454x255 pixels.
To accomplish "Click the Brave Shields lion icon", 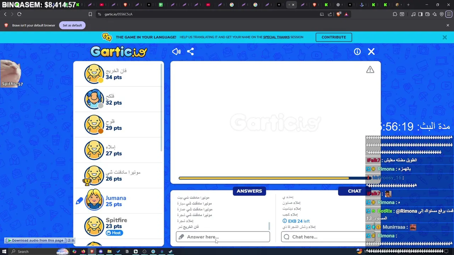I will point(339,14).
